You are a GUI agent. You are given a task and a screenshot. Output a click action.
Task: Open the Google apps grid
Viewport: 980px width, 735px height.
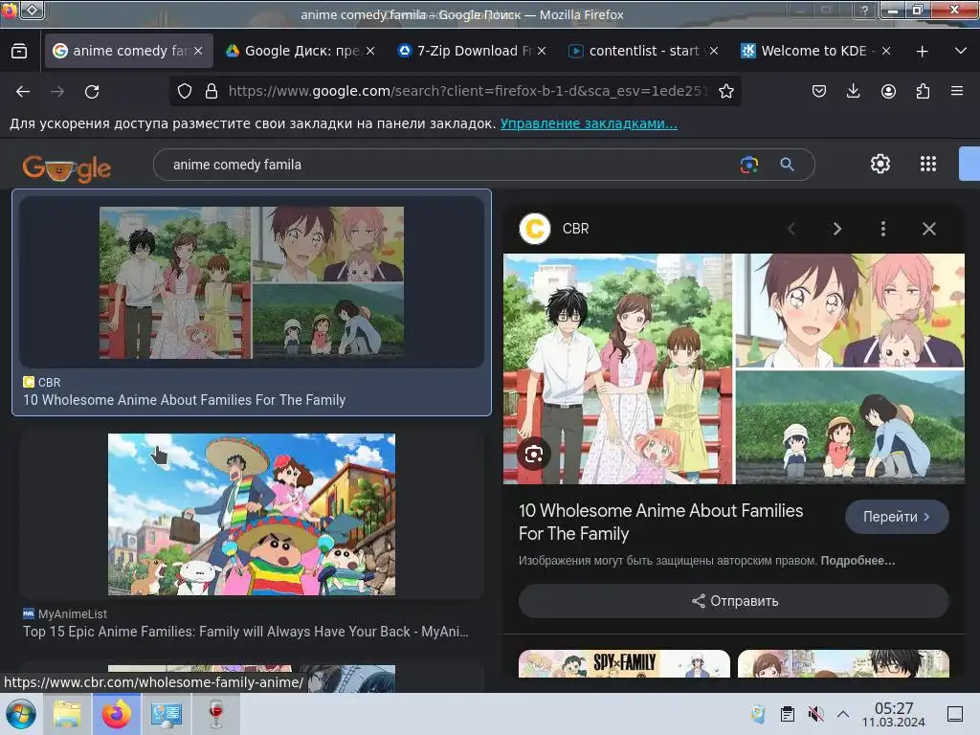(928, 164)
